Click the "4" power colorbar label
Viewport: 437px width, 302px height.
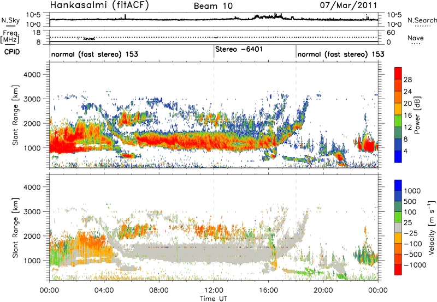point(406,152)
